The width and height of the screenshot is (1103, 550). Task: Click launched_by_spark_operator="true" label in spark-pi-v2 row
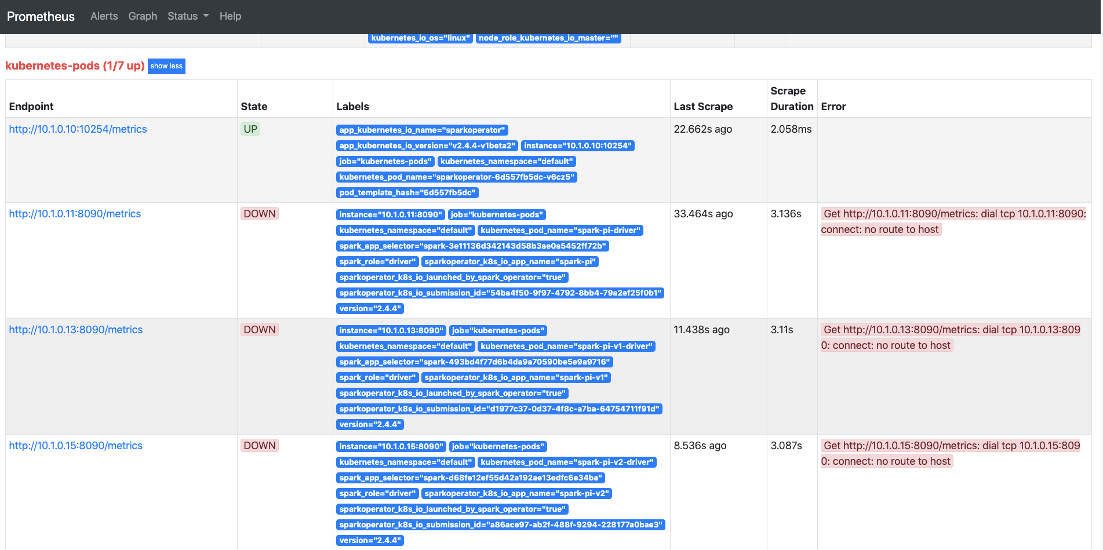[x=452, y=509]
